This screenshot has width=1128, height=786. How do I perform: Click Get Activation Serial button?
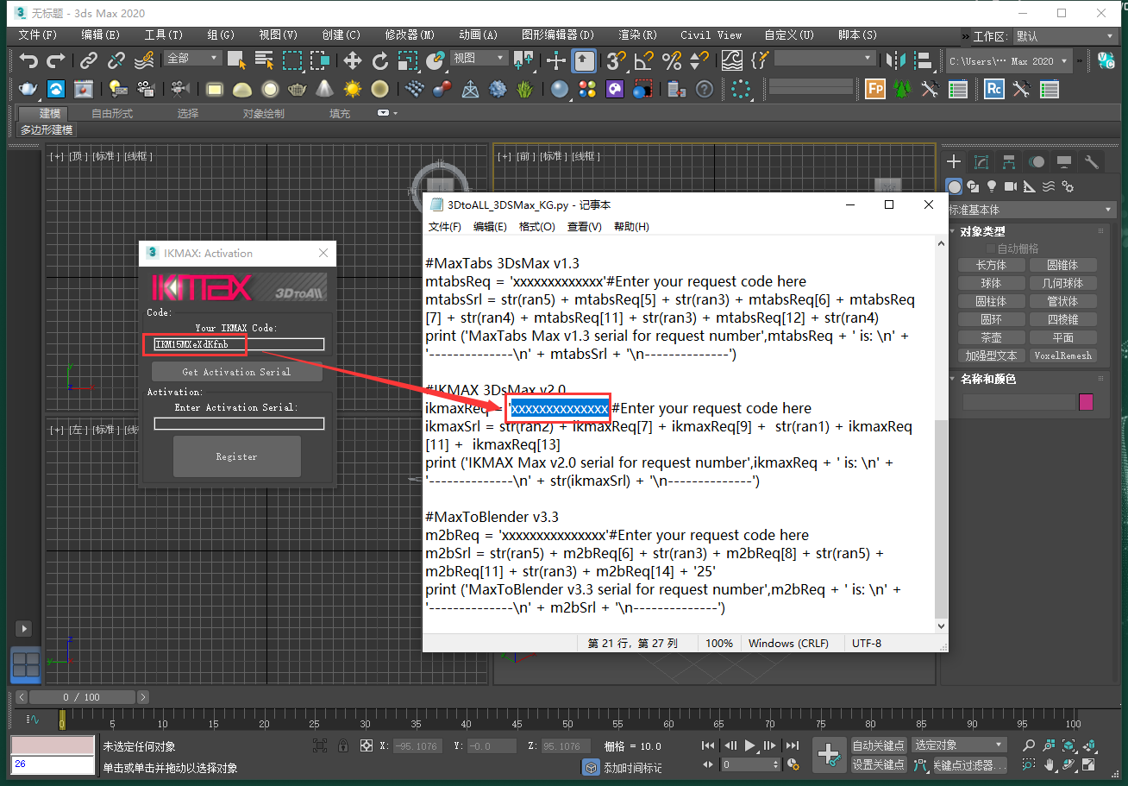(x=236, y=372)
